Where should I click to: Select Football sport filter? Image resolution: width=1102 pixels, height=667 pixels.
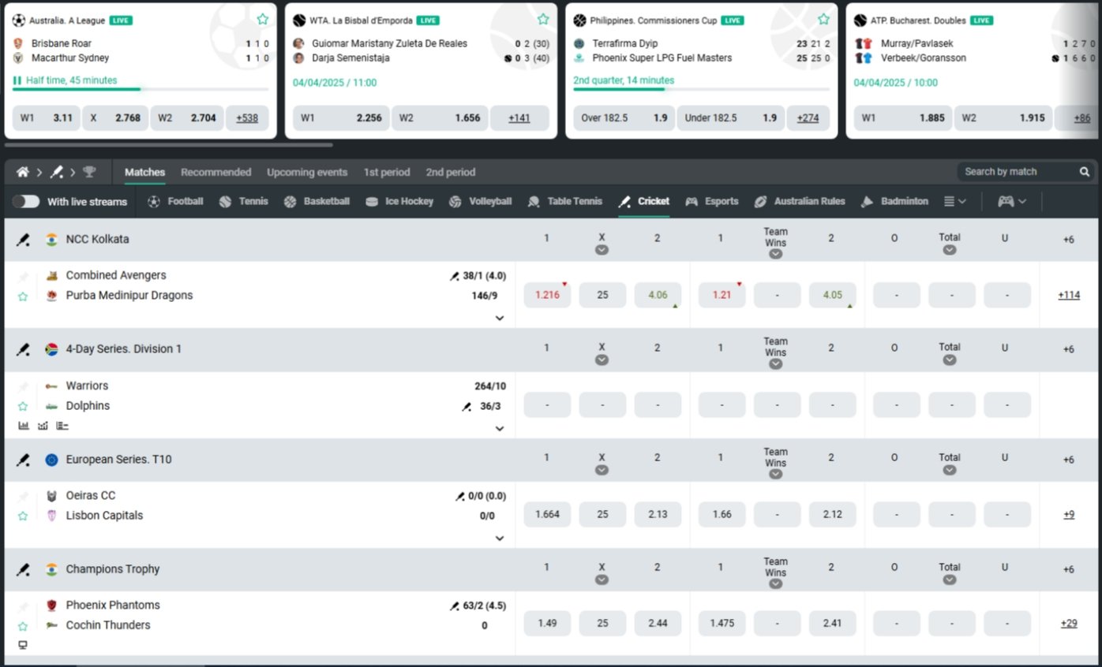pos(176,202)
